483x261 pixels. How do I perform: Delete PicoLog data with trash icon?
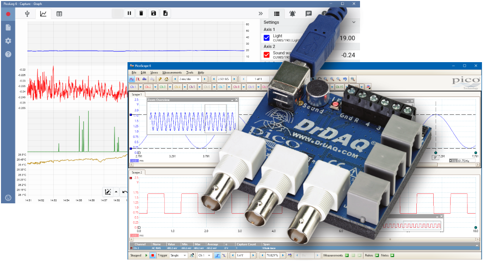(141, 13)
